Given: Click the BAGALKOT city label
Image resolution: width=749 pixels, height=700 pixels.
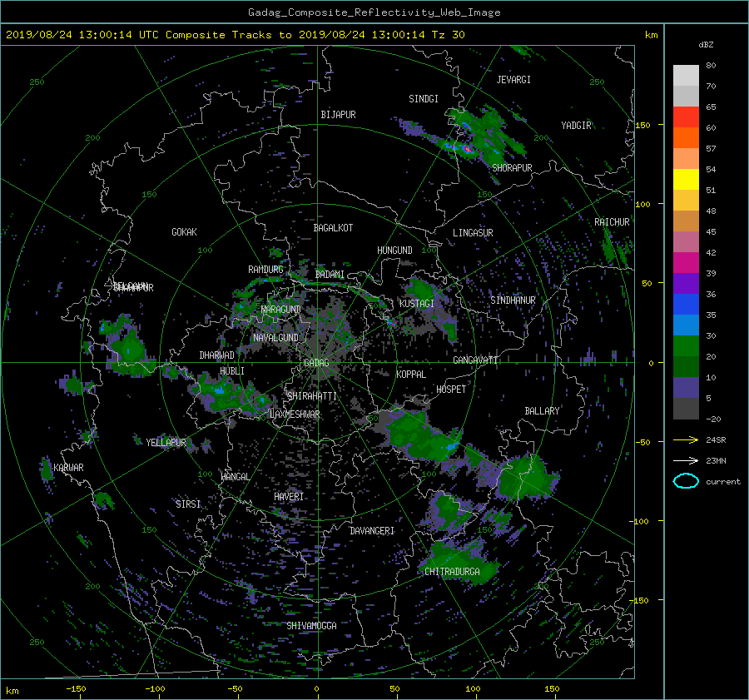Looking at the screenshot, I should click(333, 228).
